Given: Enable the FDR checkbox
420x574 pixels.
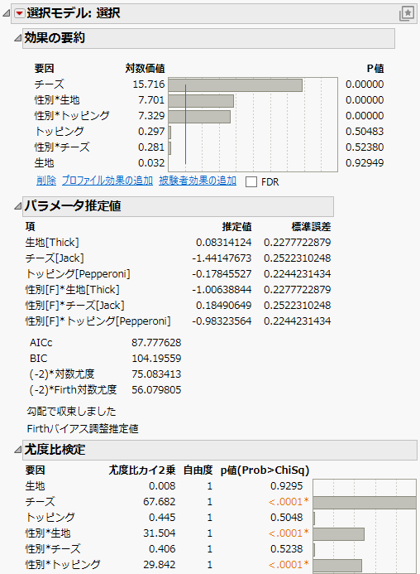Looking at the screenshot, I should click(251, 182).
